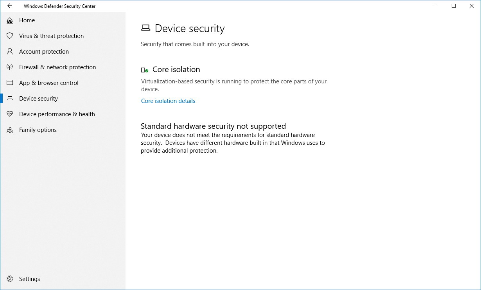Click the window icon for App & browser control

[10, 83]
